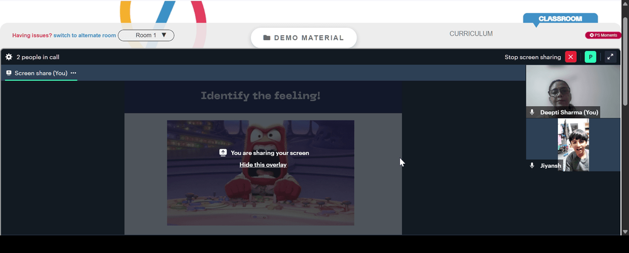Open Screen share three-dot options menu

pos(74,73)
